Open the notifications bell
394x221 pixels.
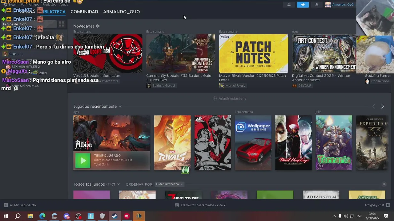click(x=317, y=5)
